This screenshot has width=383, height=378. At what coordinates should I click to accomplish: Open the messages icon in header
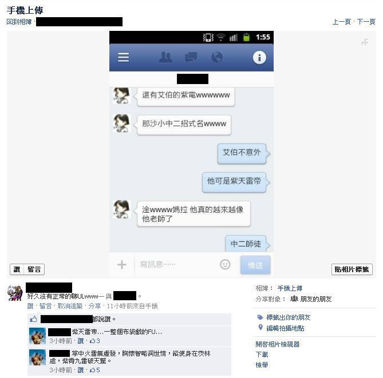(x=191, y=58)
